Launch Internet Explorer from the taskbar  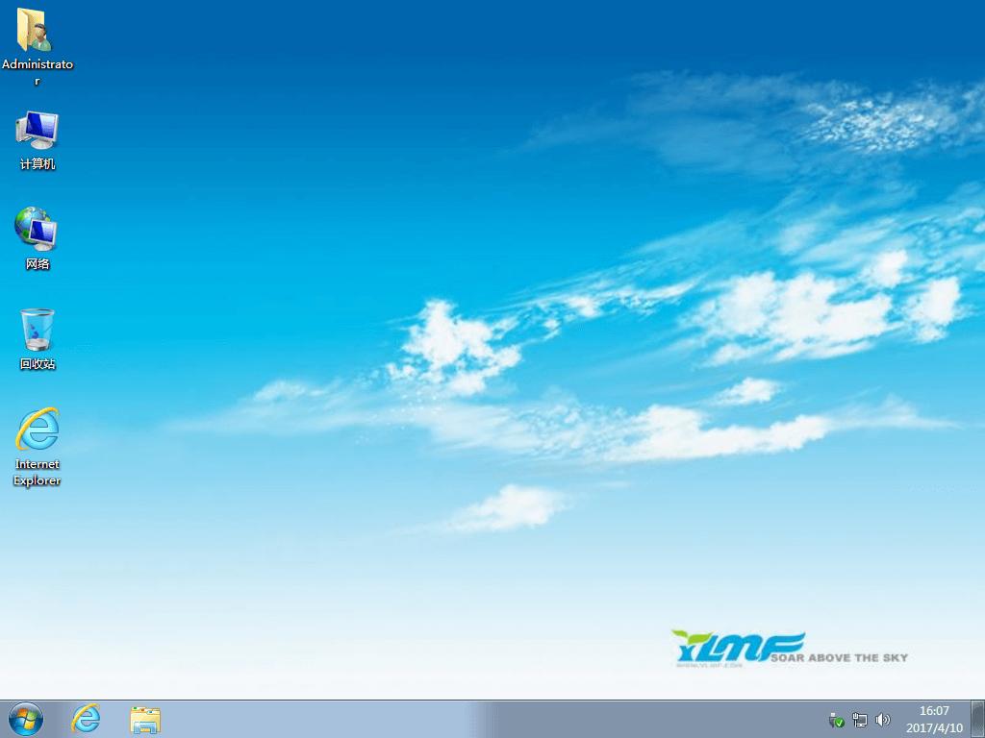click(85, 719)
